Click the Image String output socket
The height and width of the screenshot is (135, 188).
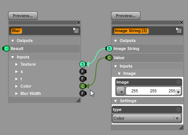pos(109,49)
